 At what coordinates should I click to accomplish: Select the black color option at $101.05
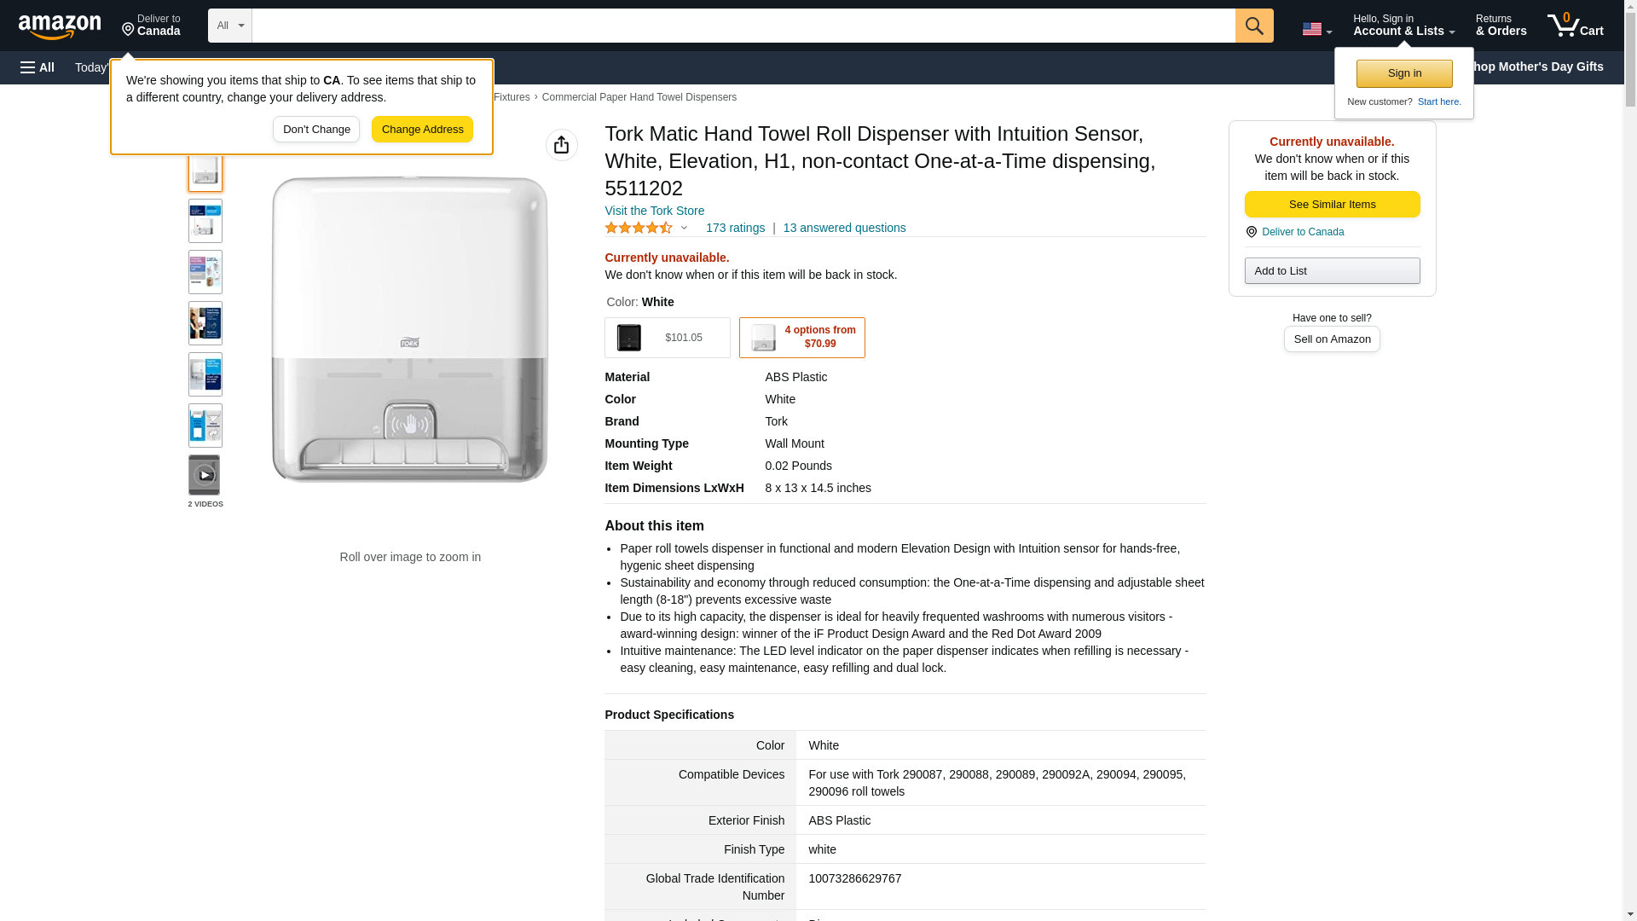pyautogui.click(x=667, y=338)
